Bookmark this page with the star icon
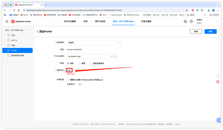 click(x=186, y=10)
